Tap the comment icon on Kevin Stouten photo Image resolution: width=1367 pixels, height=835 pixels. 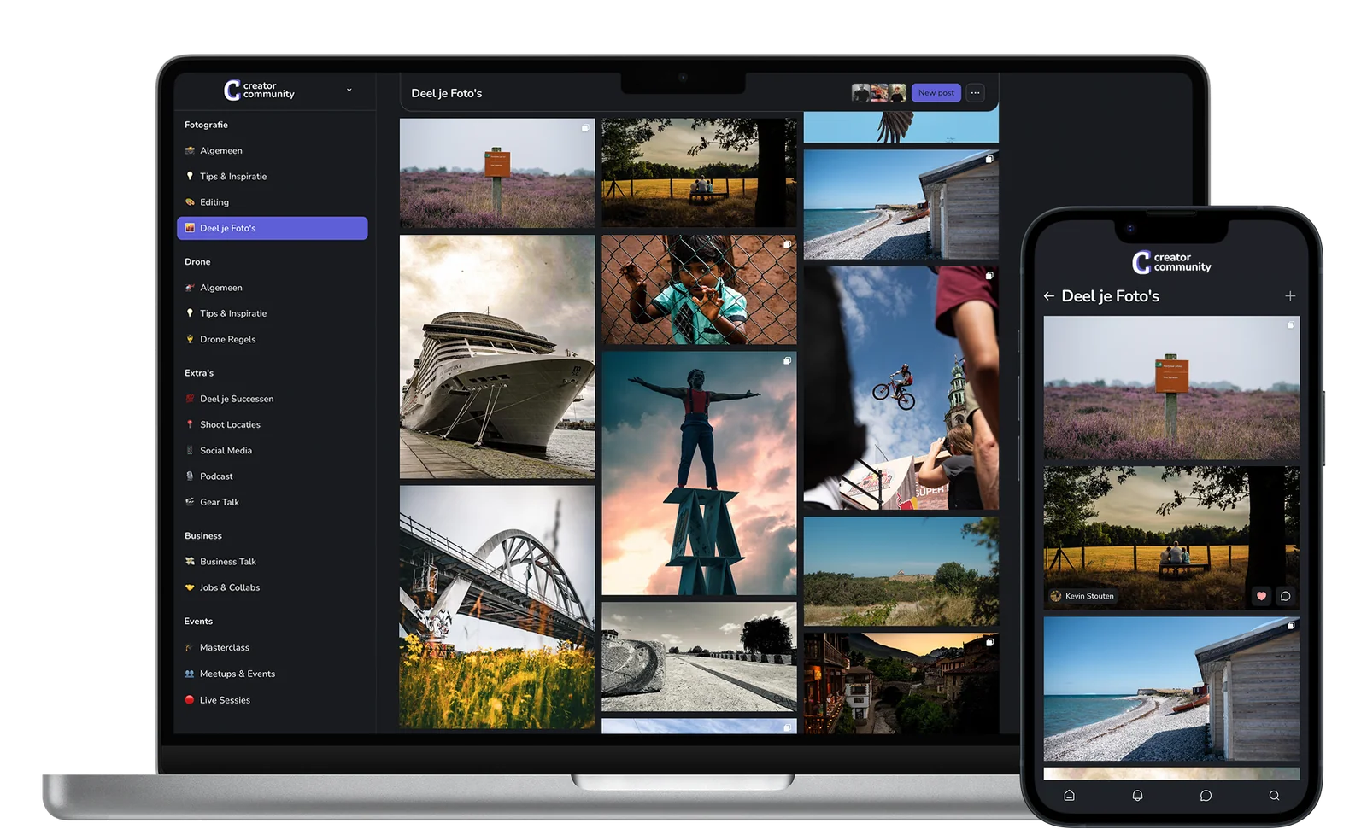point(1285,596)
